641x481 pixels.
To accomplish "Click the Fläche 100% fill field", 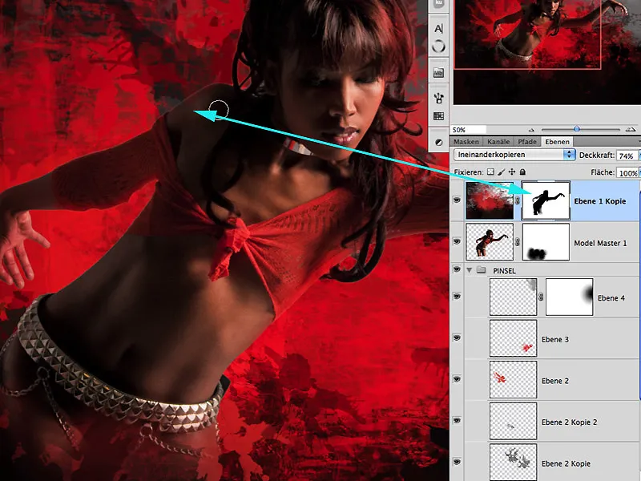I will 627,172.
